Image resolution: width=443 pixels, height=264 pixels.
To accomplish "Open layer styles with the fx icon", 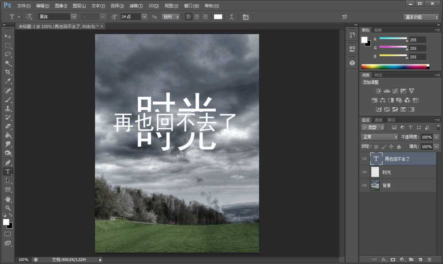I will point(384,260).
